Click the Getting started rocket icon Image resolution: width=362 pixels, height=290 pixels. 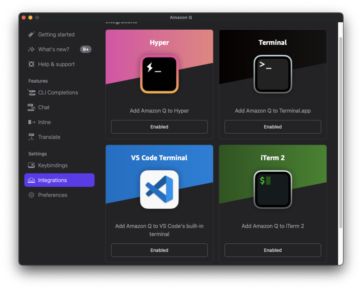31,35
